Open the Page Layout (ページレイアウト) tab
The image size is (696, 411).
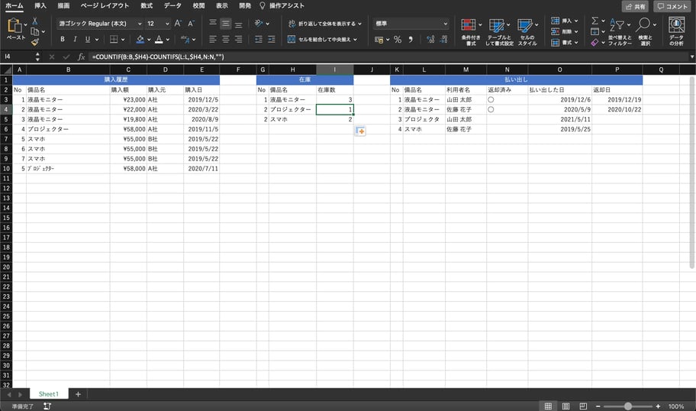pyautogui.click(x=105, y=6)
